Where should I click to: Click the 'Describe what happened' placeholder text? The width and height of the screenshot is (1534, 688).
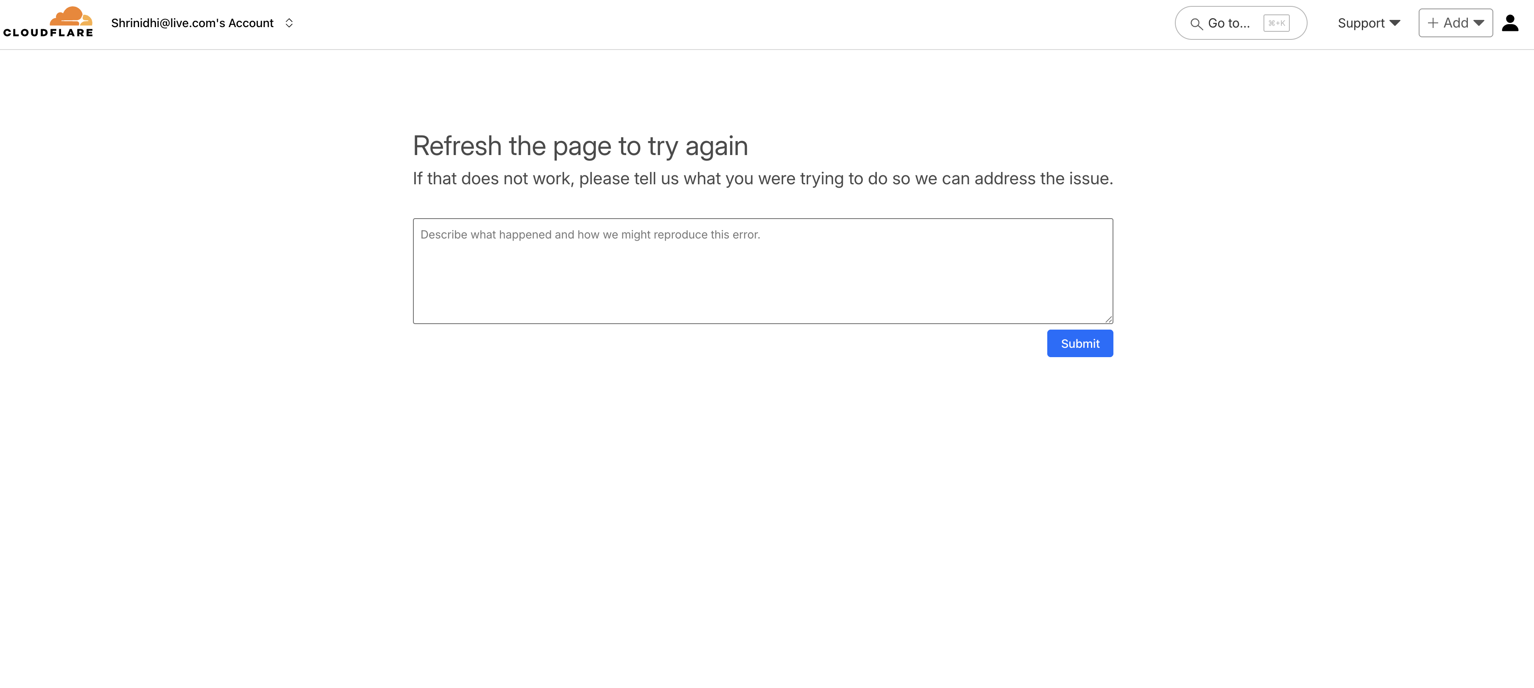(589, 235)
